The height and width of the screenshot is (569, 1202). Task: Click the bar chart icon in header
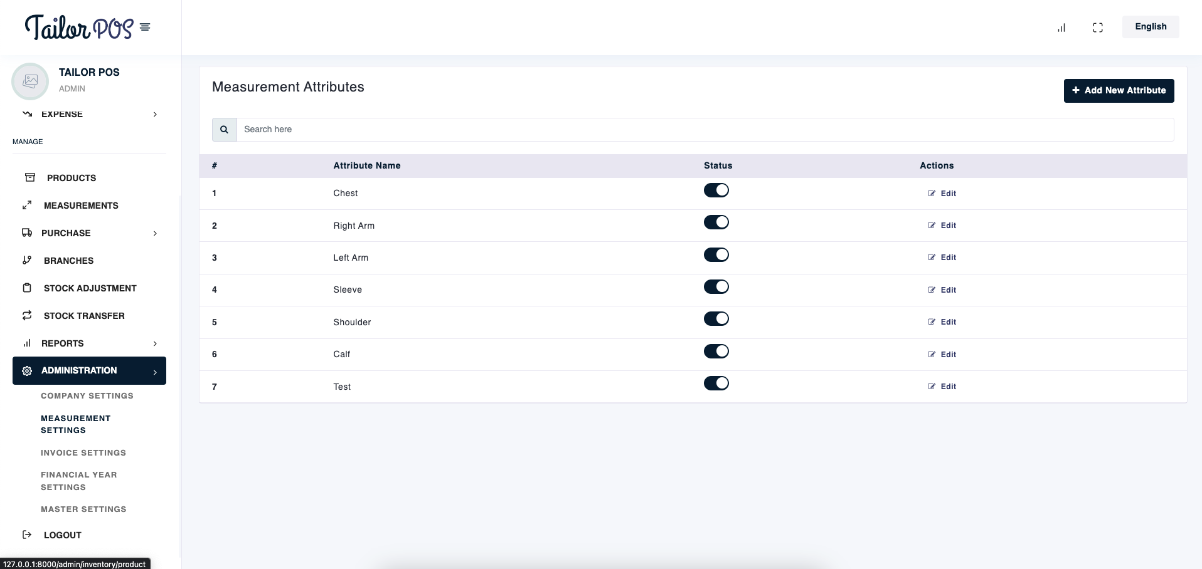coord(1061,28)
